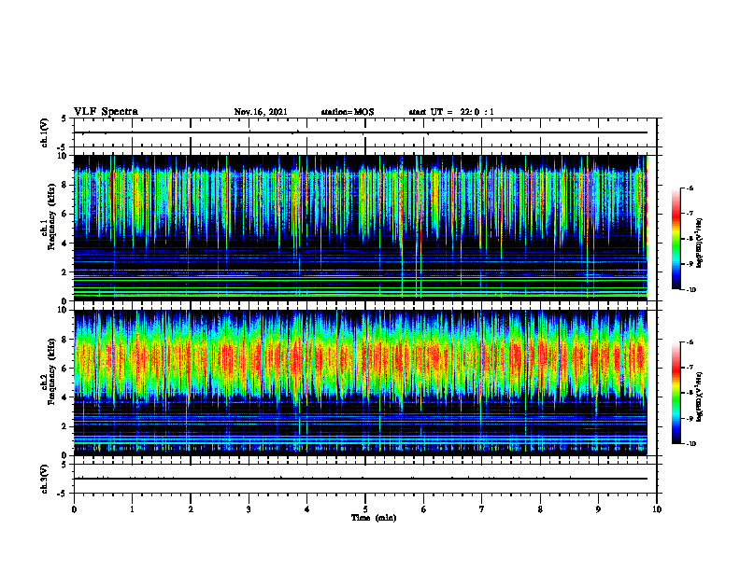Click the ch.2 colorbar log(PSD) label
Viewport: 740px width, 571px height.
(700, 396)
